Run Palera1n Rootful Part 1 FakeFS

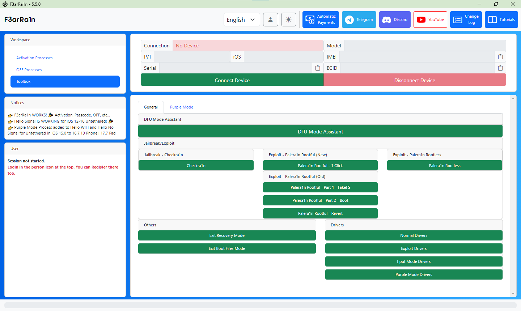(x=320, y=187)
